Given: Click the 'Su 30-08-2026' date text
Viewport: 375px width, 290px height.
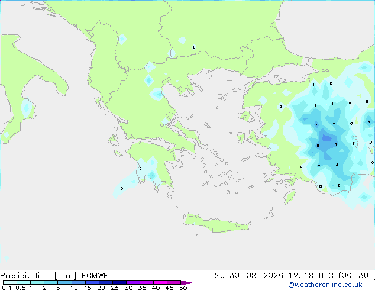Looking at the screenshot, I should pyautogui.click(x=249, y=275).
